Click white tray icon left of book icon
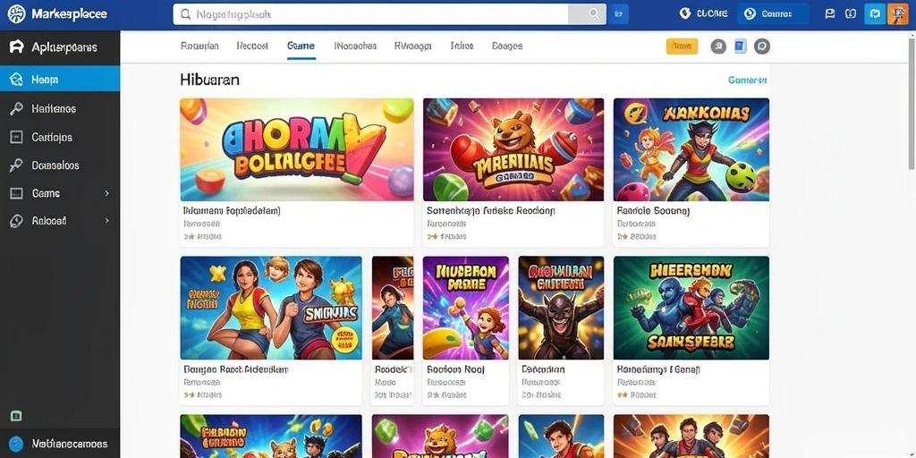The width and height of the screenshot is (916, 458). 829,14
